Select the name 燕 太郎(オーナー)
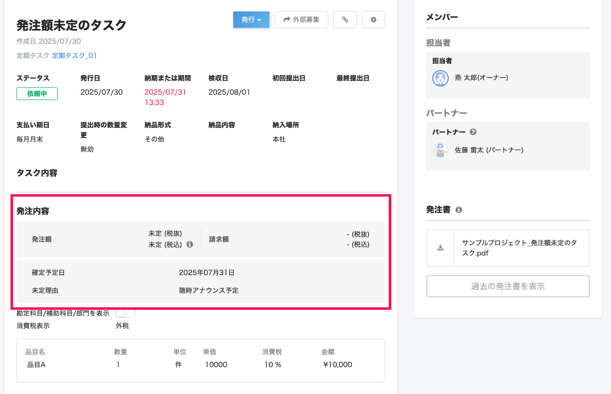This screenshot has width=611, height=394. [481, 78]
